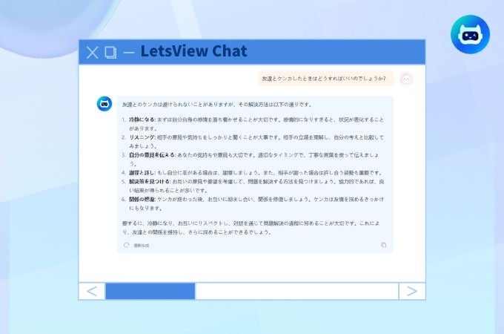Viewport: 504px width, 334px height.
Task: Click the right arrow of the scrollbar
Action: pyautogui.click(x=412, y=291)
